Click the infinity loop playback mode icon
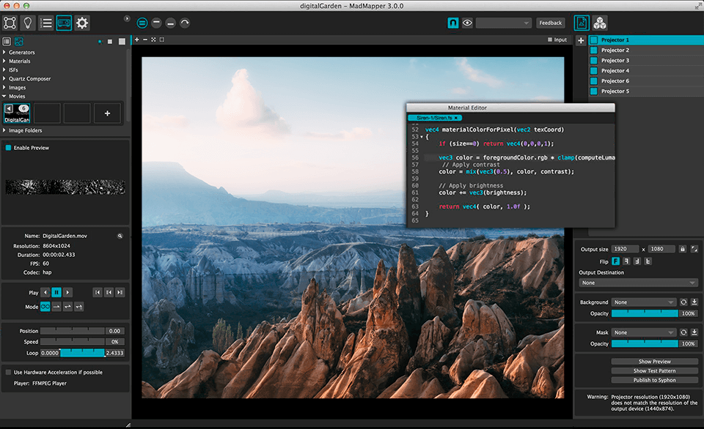 click(45, 307)
